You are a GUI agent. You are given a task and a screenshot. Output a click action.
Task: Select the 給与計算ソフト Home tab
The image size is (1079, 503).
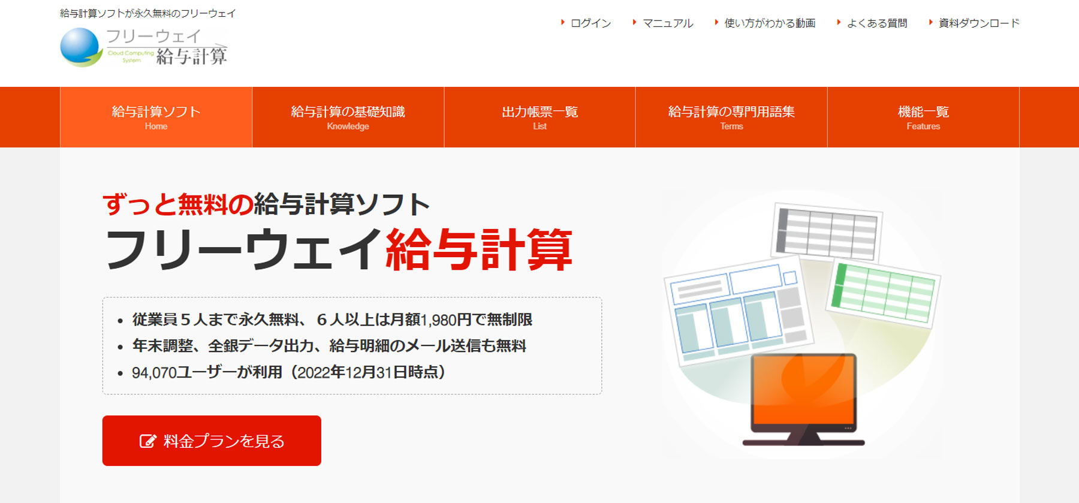(156, 117)
